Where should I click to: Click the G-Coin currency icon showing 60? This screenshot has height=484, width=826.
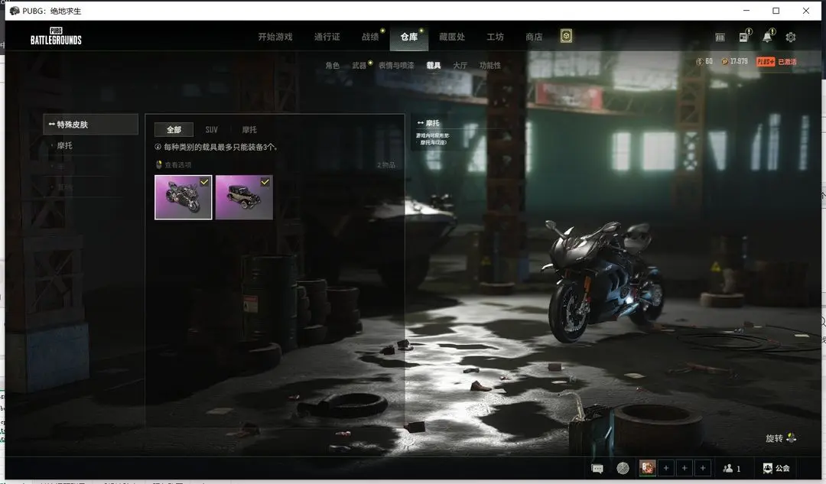pyautogui.click(x=700, y=62)
